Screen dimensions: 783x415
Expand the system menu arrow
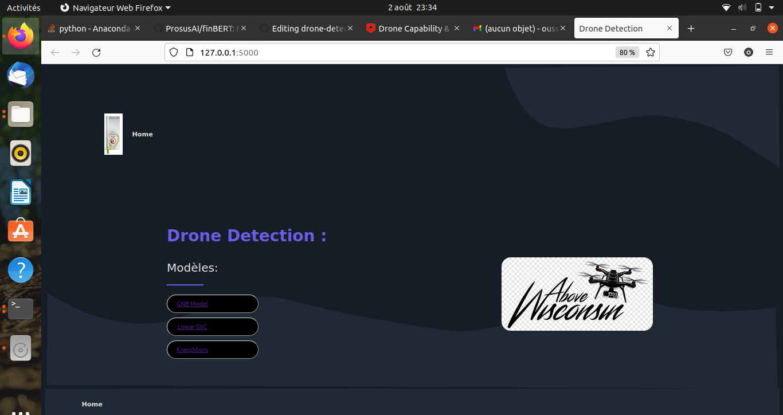coord(773,8)
